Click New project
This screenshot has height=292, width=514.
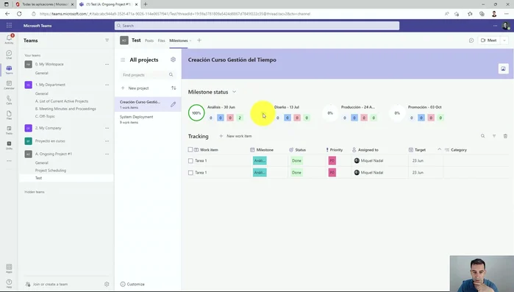pyautogui.click(x=135, y=88)
